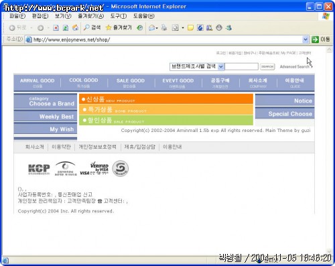Click the Back (뒤로) toolbar button
This screenshot has height=266, width=335.
coord(17,27)
